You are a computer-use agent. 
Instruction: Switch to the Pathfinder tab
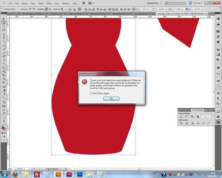tap(197, 110)
